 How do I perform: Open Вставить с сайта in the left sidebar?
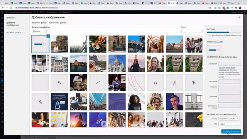click(x=14, y=32)
